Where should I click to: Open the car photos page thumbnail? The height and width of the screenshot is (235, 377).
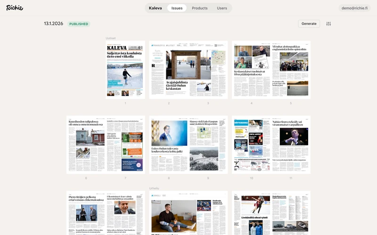[291, 213]
